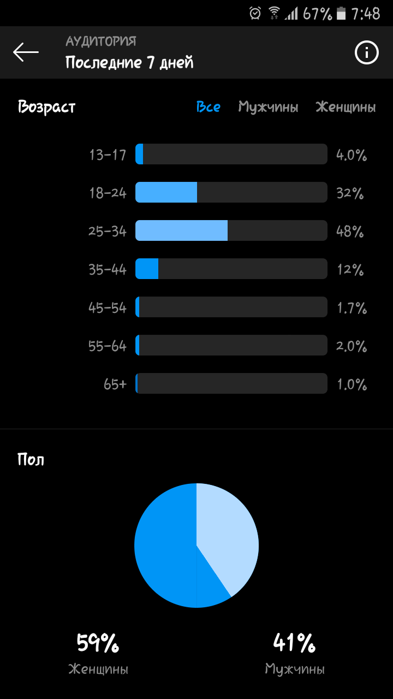Open the info circle icon
The height and width of the screenshot is (699, 393).
367,53
